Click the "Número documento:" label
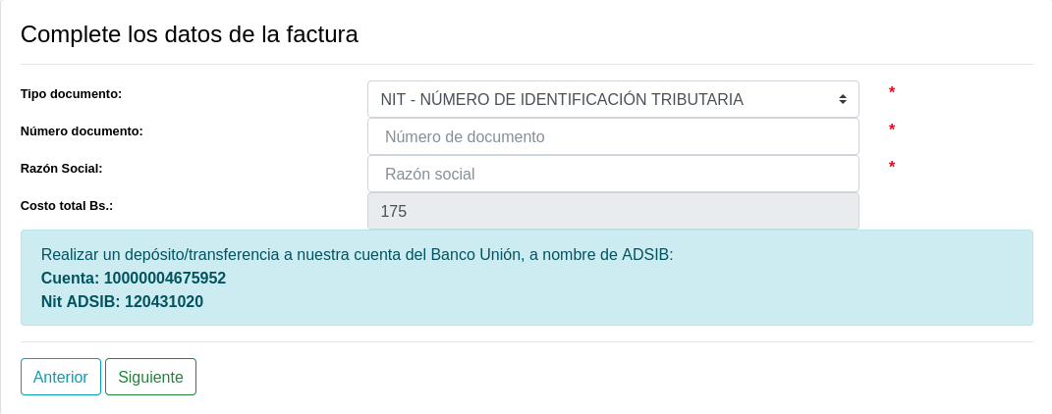Image resolution: width=1052 pixels, height=414 pixels. (x=82, y=130)
